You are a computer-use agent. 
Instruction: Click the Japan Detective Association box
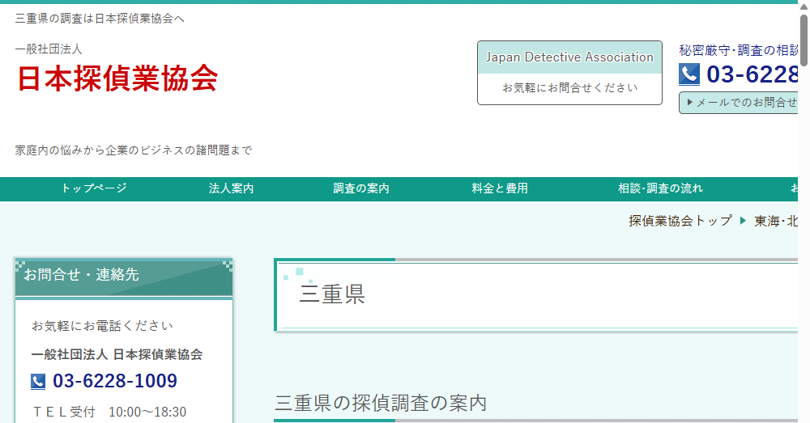tap(569, 73)
